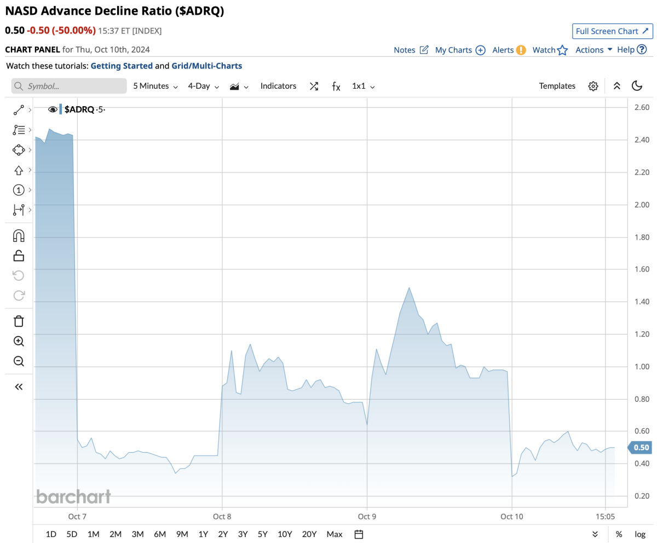Open the 5 Minutes interval dropdown
The width and height of the screenshot is (657, 543).
point(155,86)
